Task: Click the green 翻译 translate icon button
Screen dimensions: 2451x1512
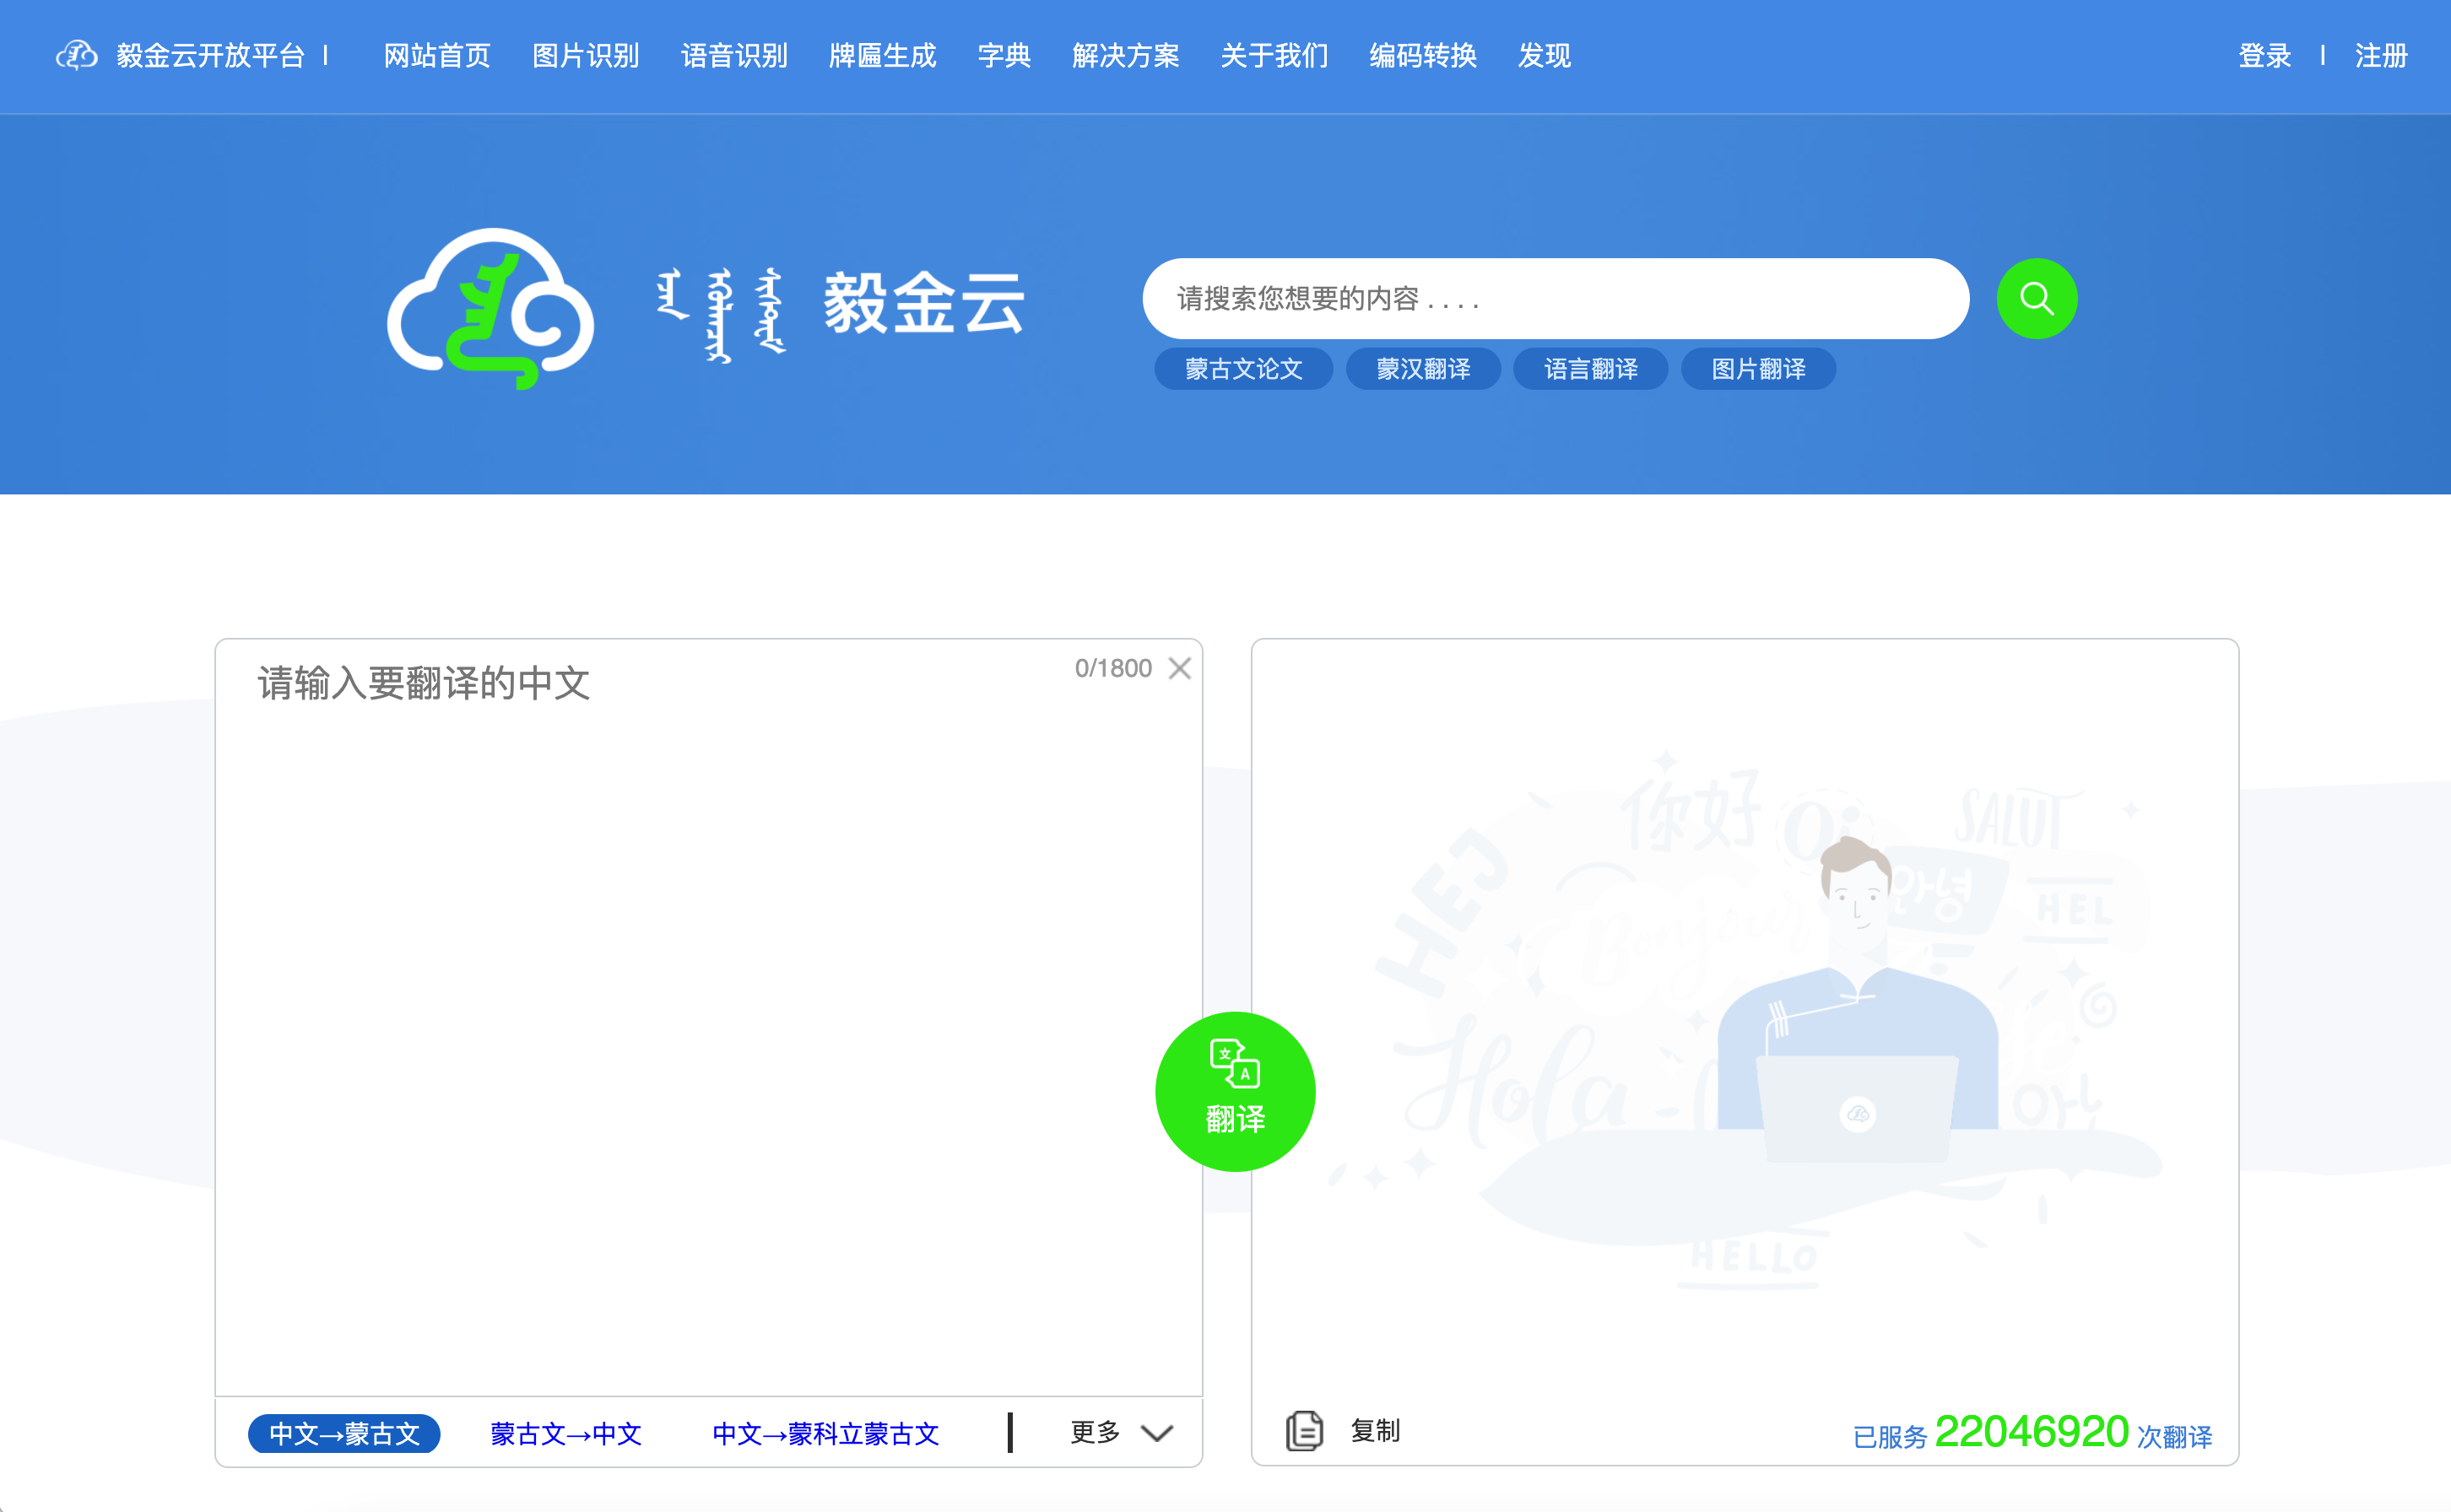Action: (1235, 1091)
